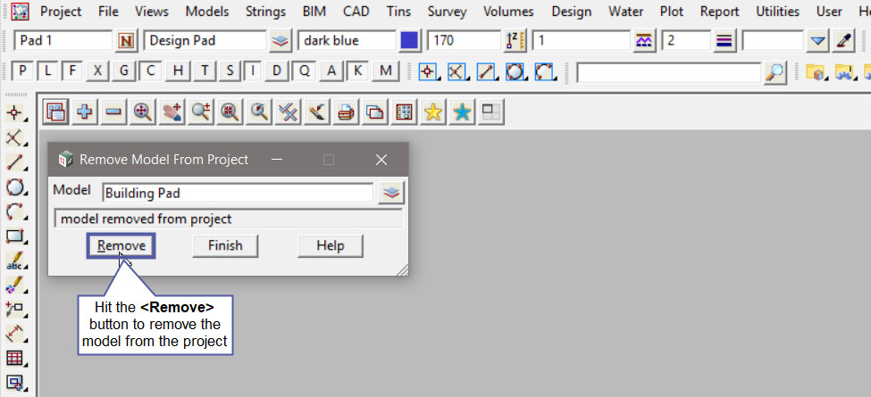Screen dimensions: 871x397
Task: Click the Building Pad model name field
Action: (x=239, y=193)
